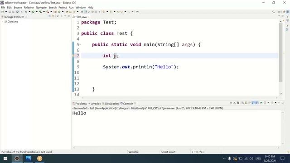
Task: Click the Save All toolbar icon
Action: click(13, 12)
